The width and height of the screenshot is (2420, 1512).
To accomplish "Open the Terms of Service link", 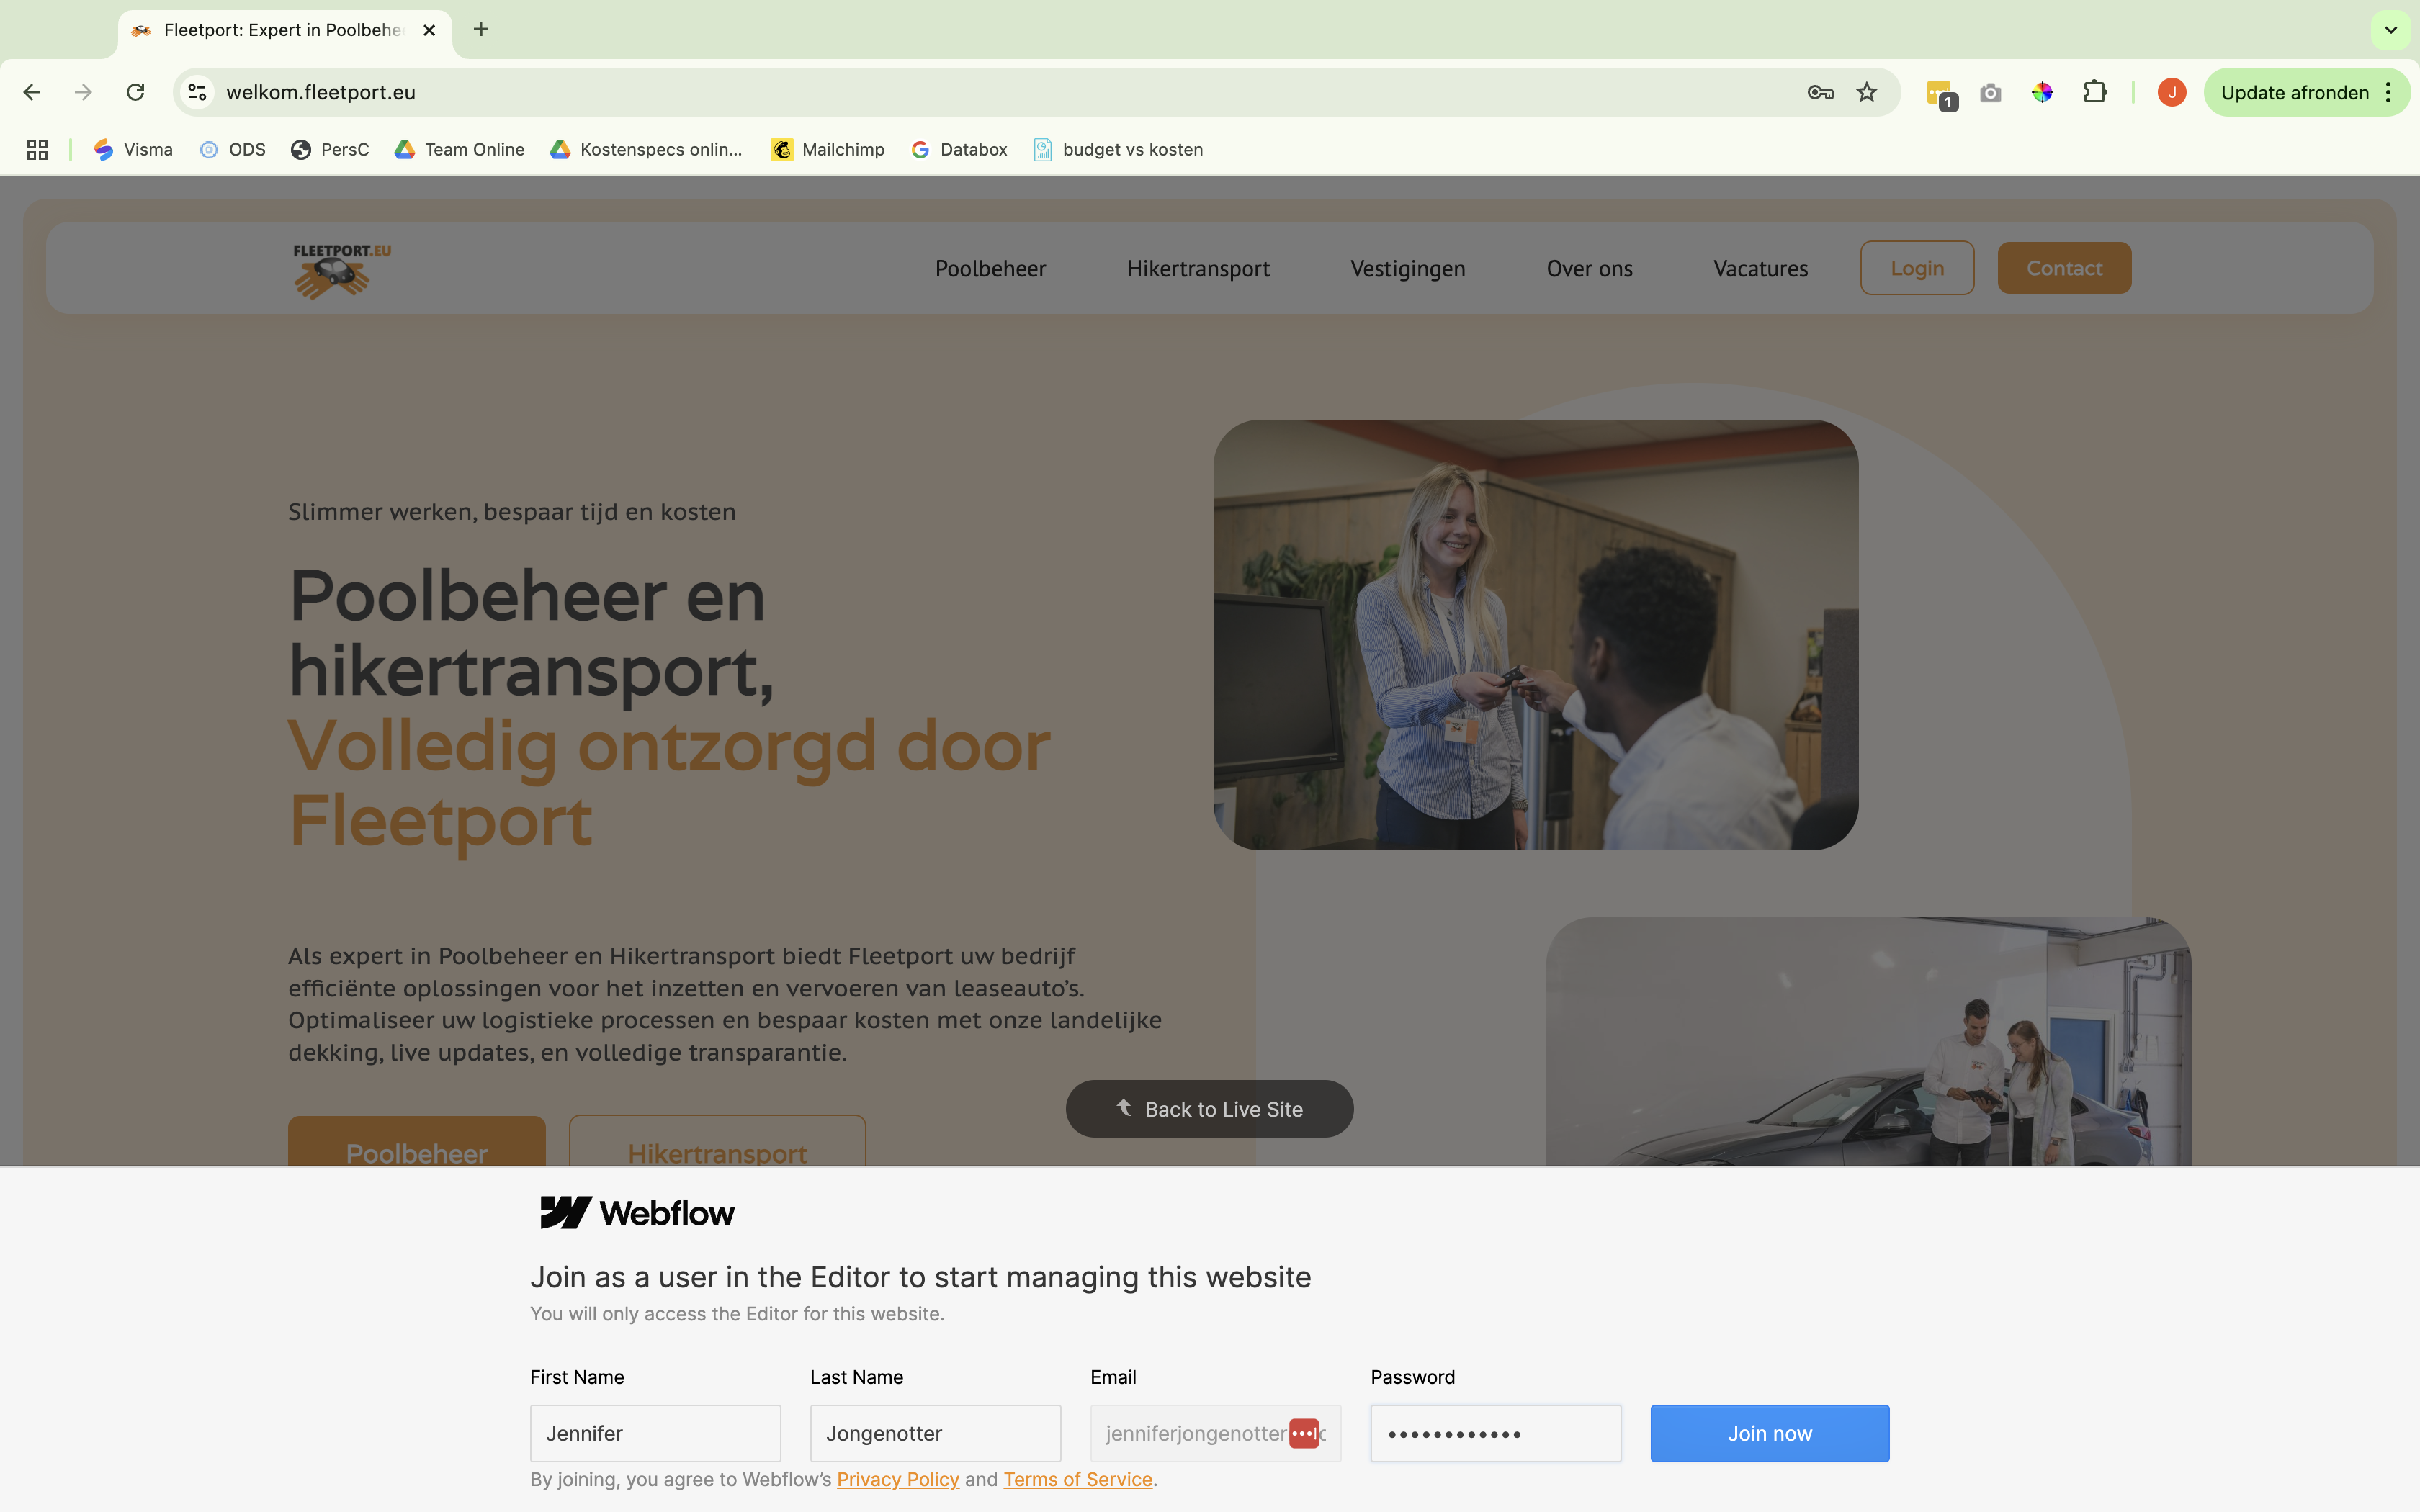I will pos(1078,1479).
